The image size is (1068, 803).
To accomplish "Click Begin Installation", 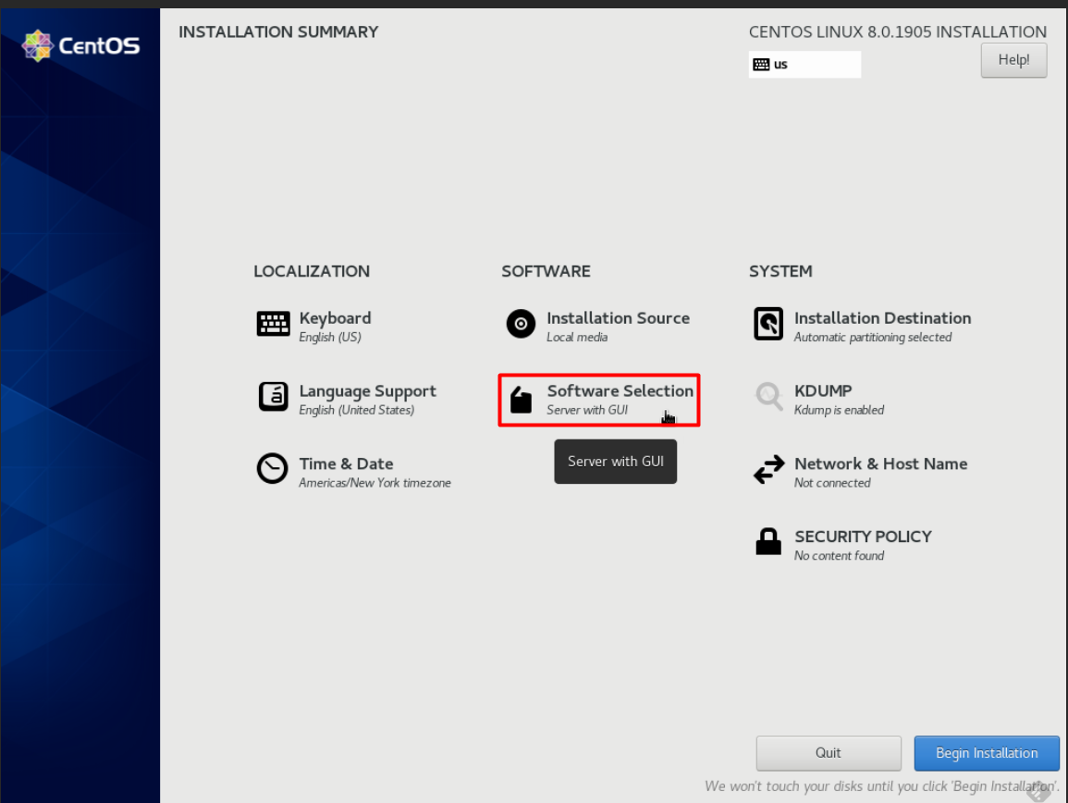I will (x=987, y=752).
